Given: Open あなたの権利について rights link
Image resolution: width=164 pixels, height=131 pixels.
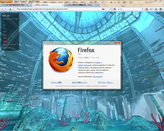Looking at the screenshot, I should [x=80, y=83].
